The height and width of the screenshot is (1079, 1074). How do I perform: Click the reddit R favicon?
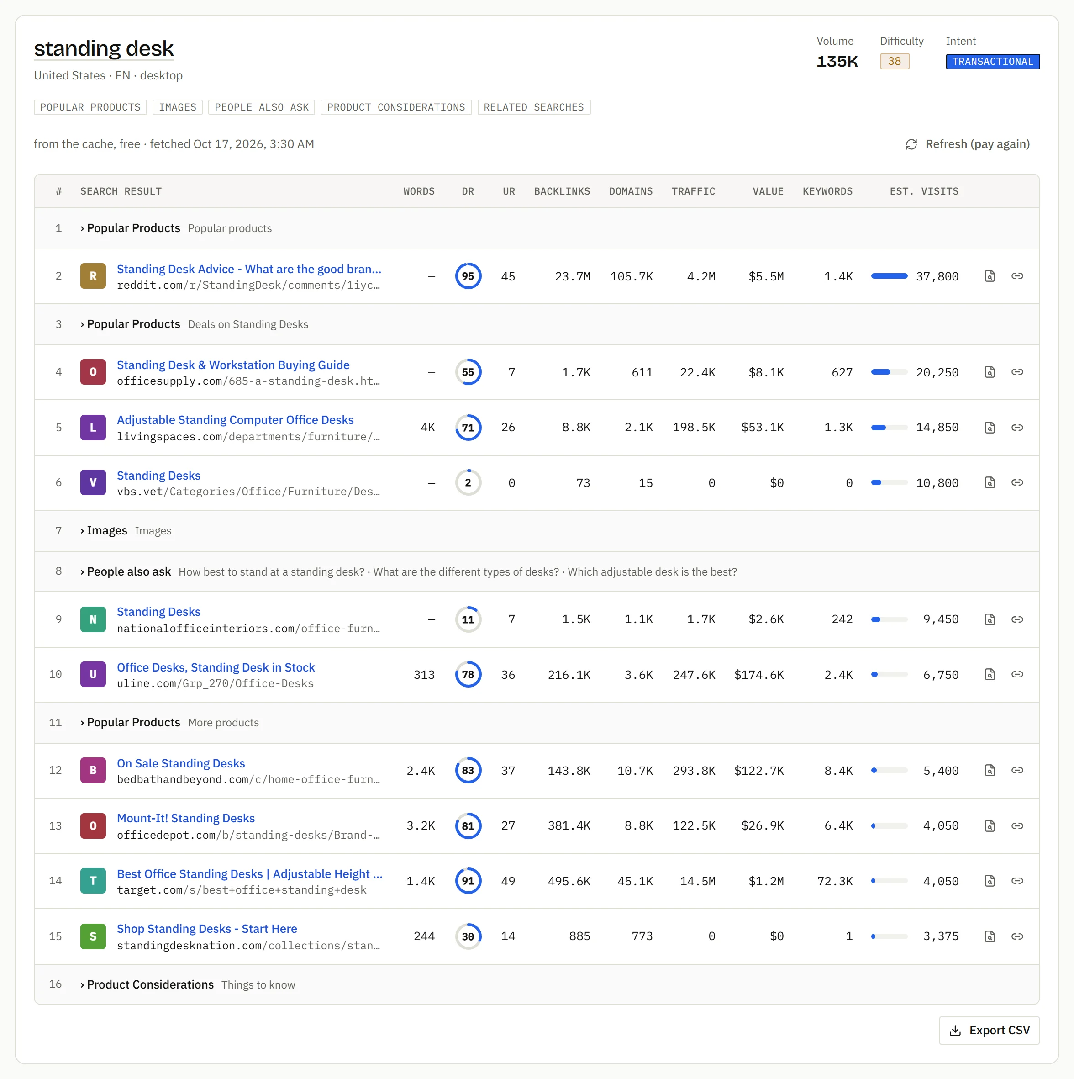click(x=93, y=276)
